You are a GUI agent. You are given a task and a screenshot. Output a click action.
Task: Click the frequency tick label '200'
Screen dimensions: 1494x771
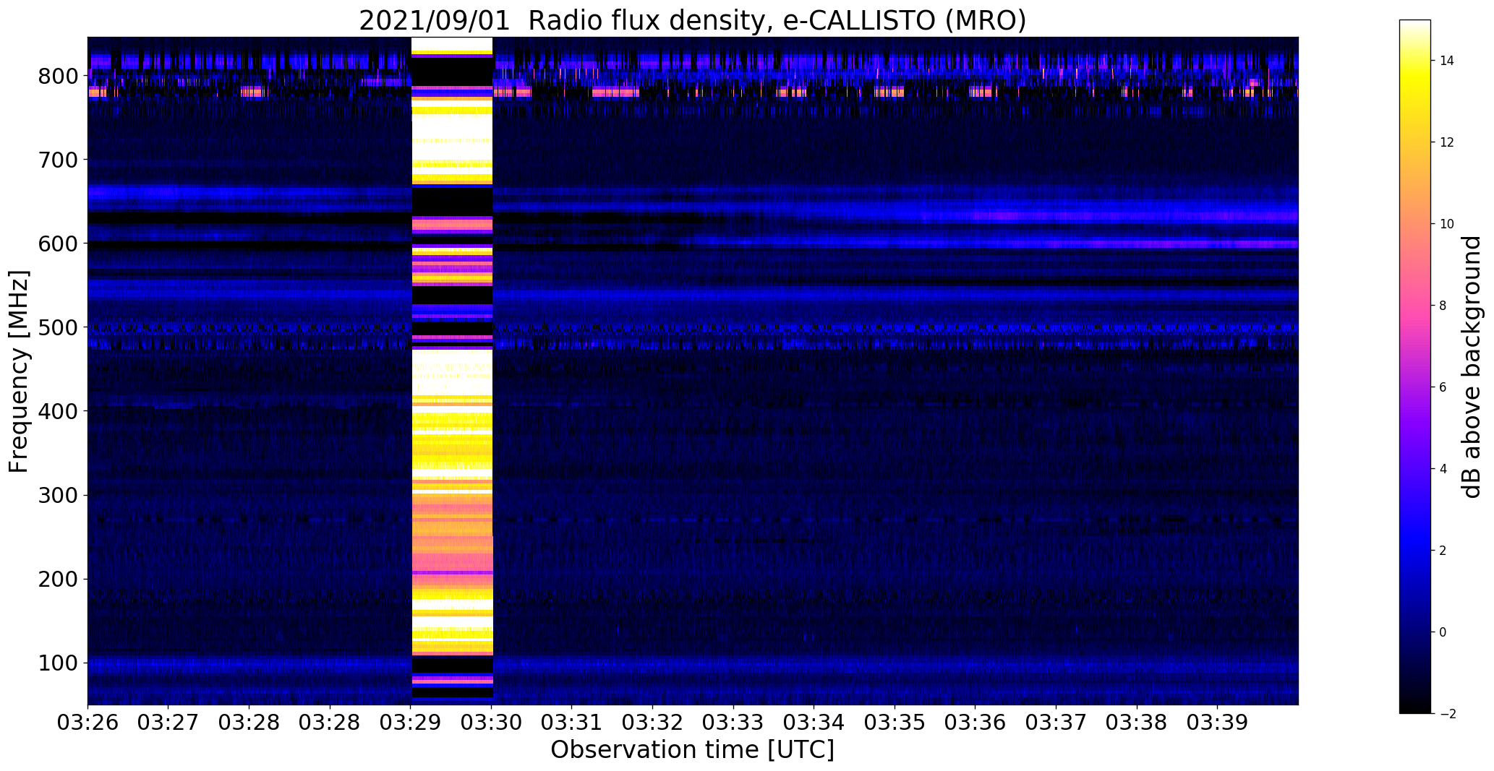coord(59,580)
